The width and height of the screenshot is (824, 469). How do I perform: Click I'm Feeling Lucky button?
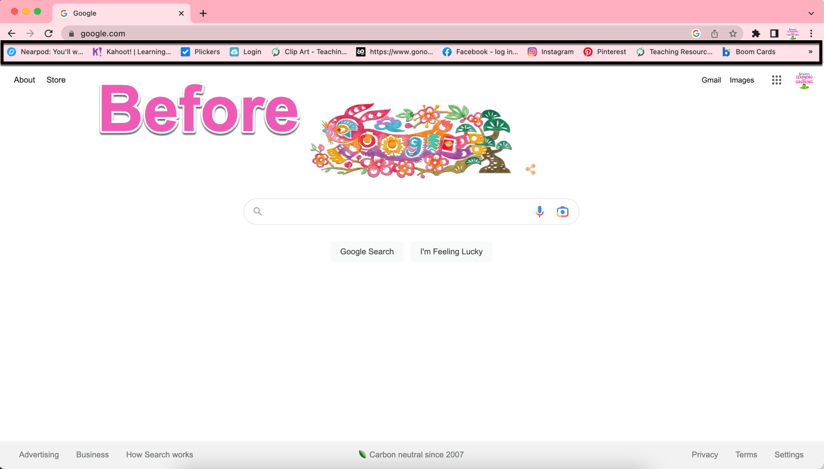(452, 252)
